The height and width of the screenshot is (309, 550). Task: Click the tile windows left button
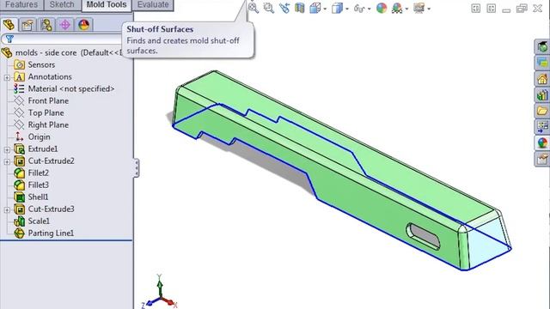point(475,9)
